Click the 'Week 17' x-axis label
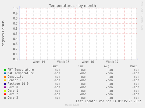 112,62
